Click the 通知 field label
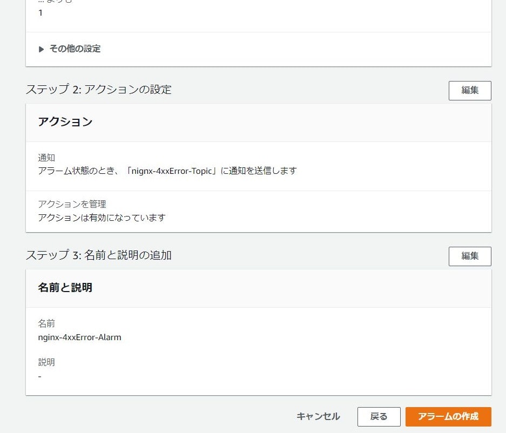This screenshot has height=433, width=506. pyautogui.click(x=46, y=158)
